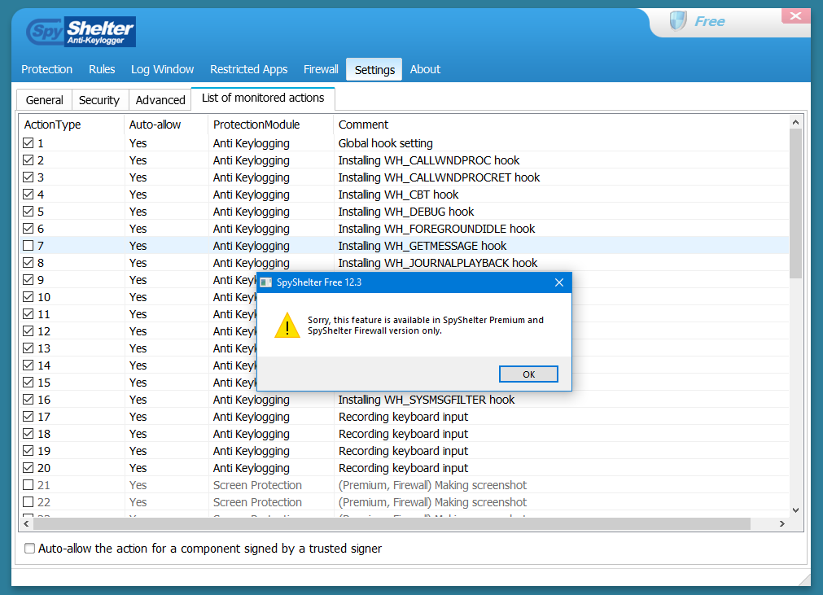This screenshot has width=823, height=595.
Task: Open Restricted Apps tab
Action: pyautogui.click(x=249, y=69)
